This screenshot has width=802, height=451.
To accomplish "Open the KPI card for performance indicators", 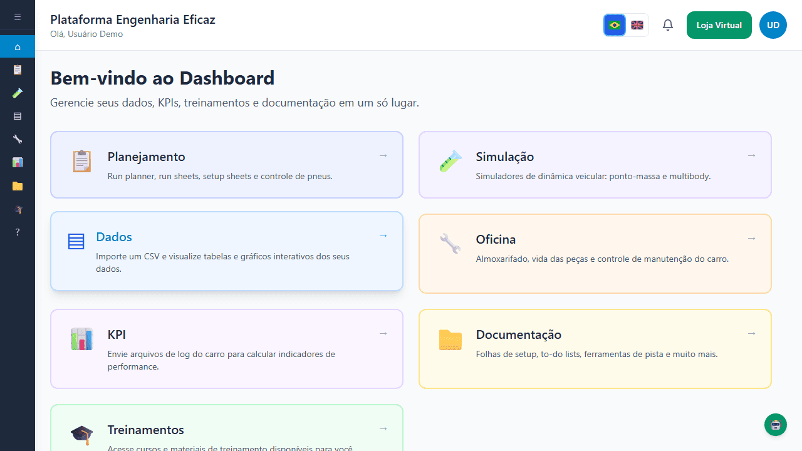I will [226, 348].
